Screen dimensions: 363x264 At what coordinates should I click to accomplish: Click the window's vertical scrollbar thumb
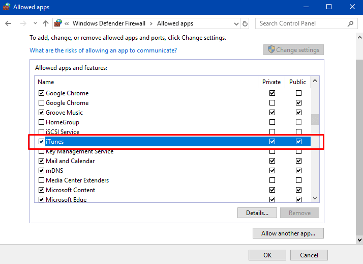coord(359,147)
